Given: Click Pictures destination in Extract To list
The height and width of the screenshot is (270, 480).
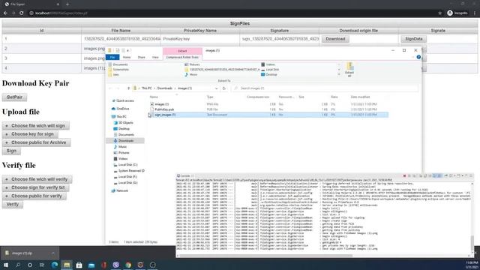Looking at the screenshot, I should [x=194, y=64].
